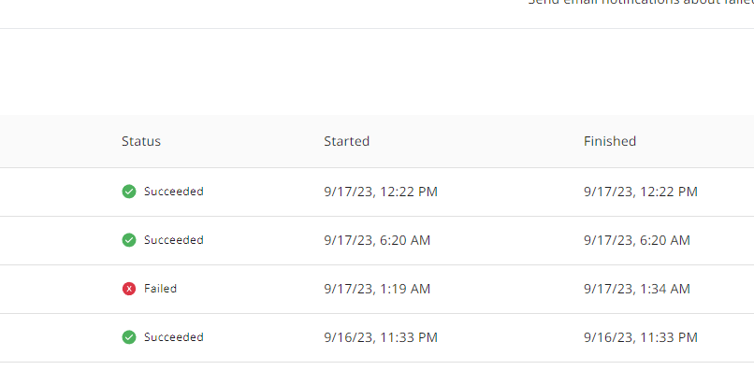Click started time 9/16/23, 11:33 PM
This screenshot has height=370, width=754.
(x=381, y=337)
